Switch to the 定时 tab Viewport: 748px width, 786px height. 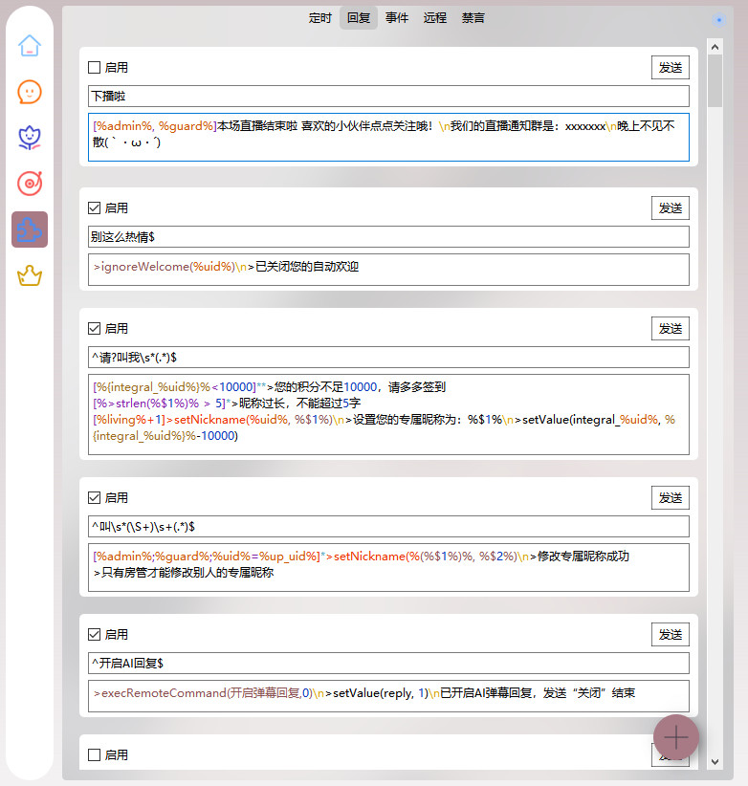click(x=319, y=18)
